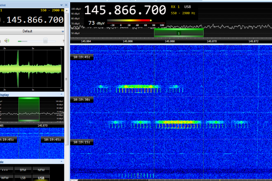Collapse the Mode section

click(x=62, y=162)
